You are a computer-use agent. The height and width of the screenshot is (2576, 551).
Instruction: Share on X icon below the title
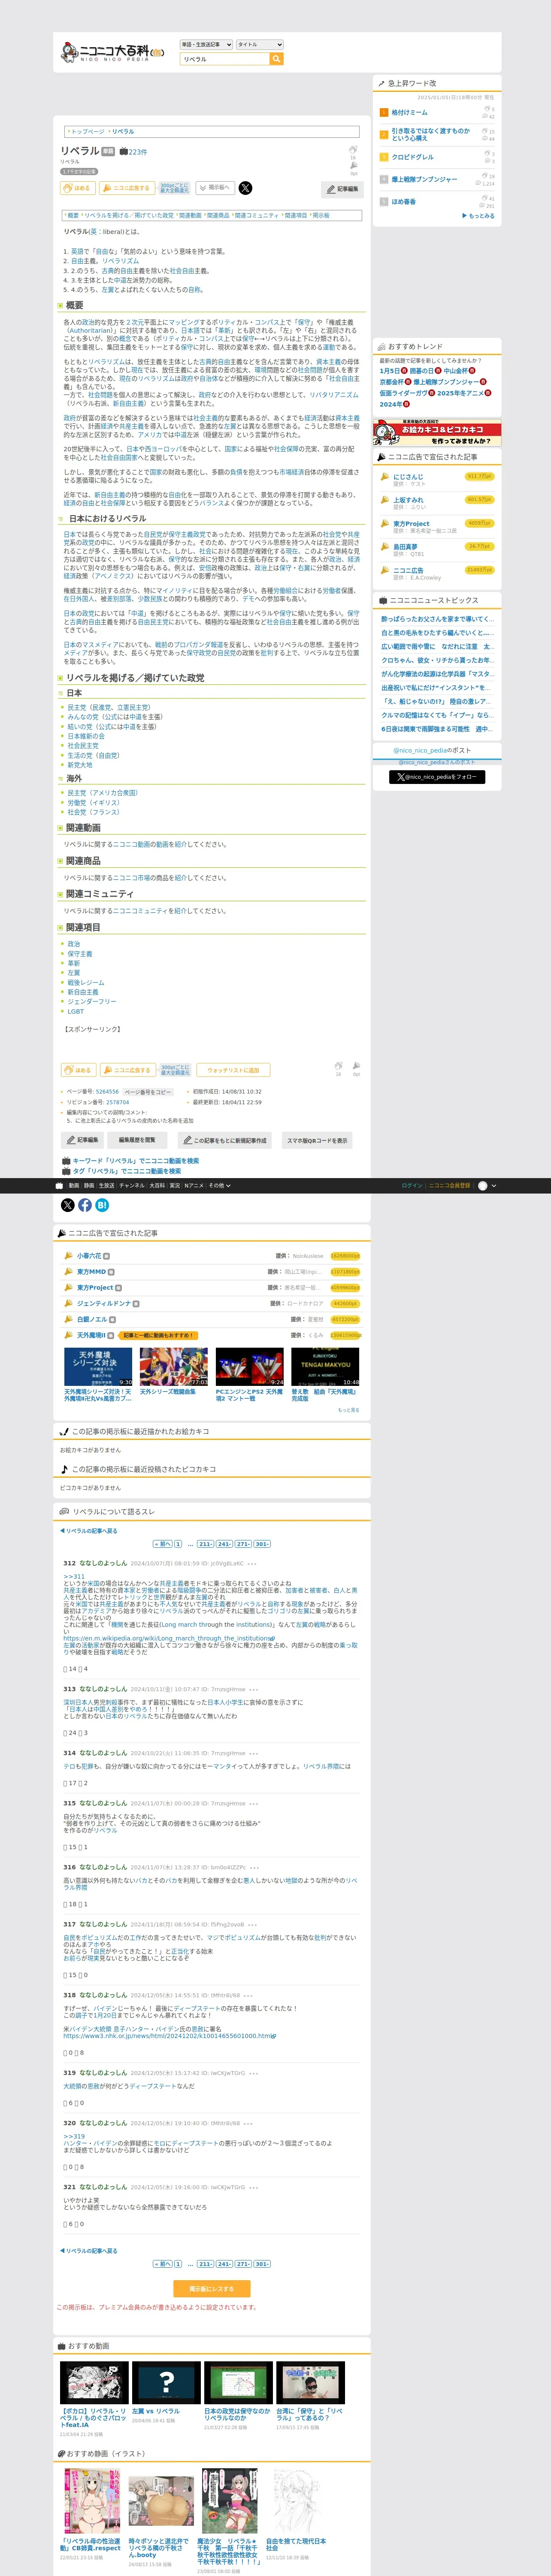tap(245, 188)
